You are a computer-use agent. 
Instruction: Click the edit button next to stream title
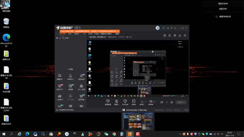117,34
